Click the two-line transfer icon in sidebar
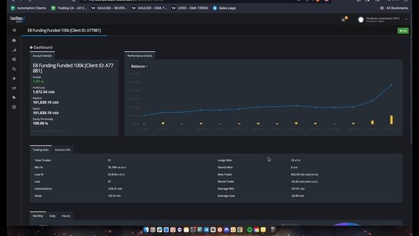This screenshot has height=236, width=419. tap(14, 88)
